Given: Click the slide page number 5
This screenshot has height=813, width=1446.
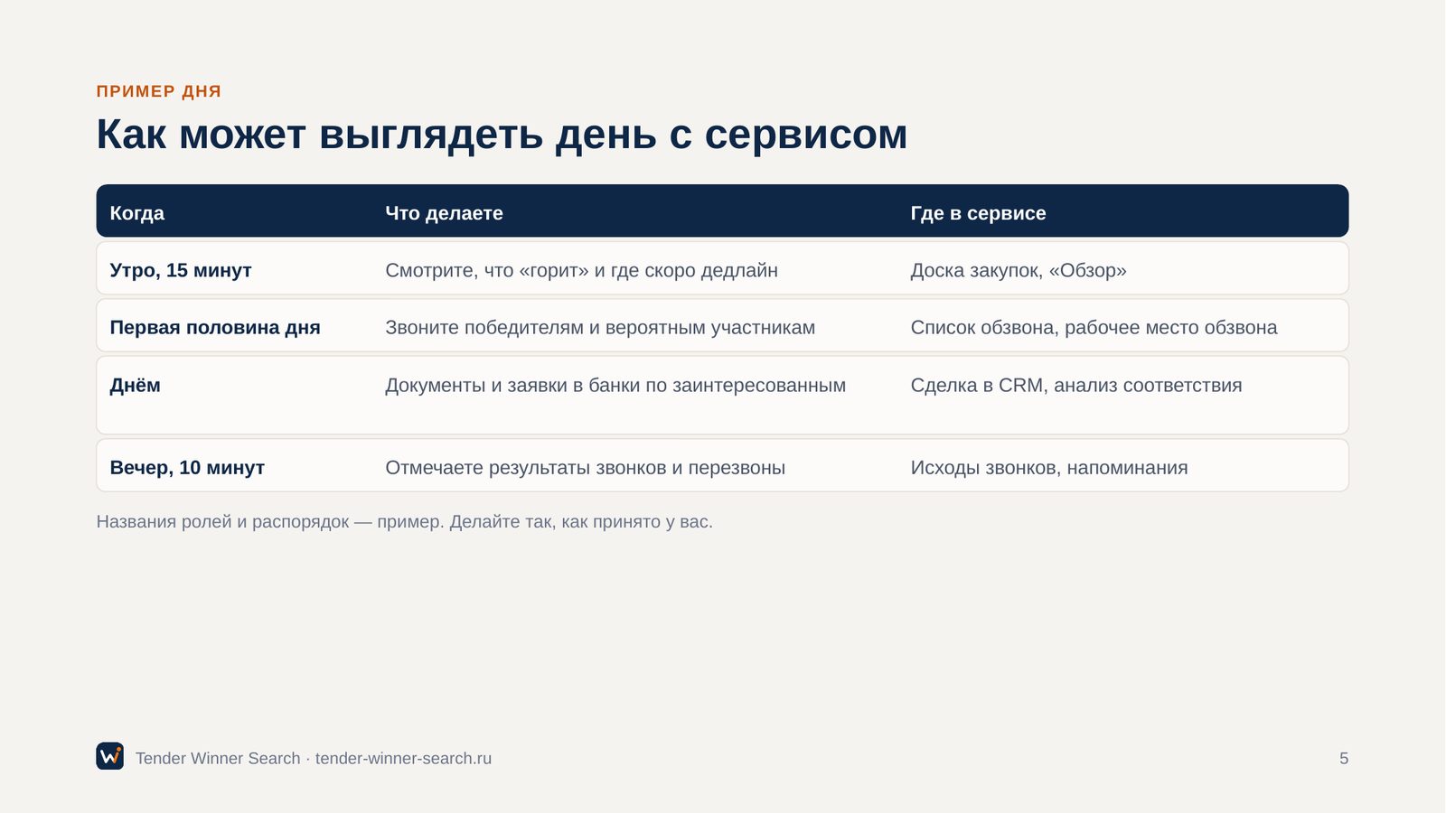Looking at the screenshot, I should pos(1344,759).
